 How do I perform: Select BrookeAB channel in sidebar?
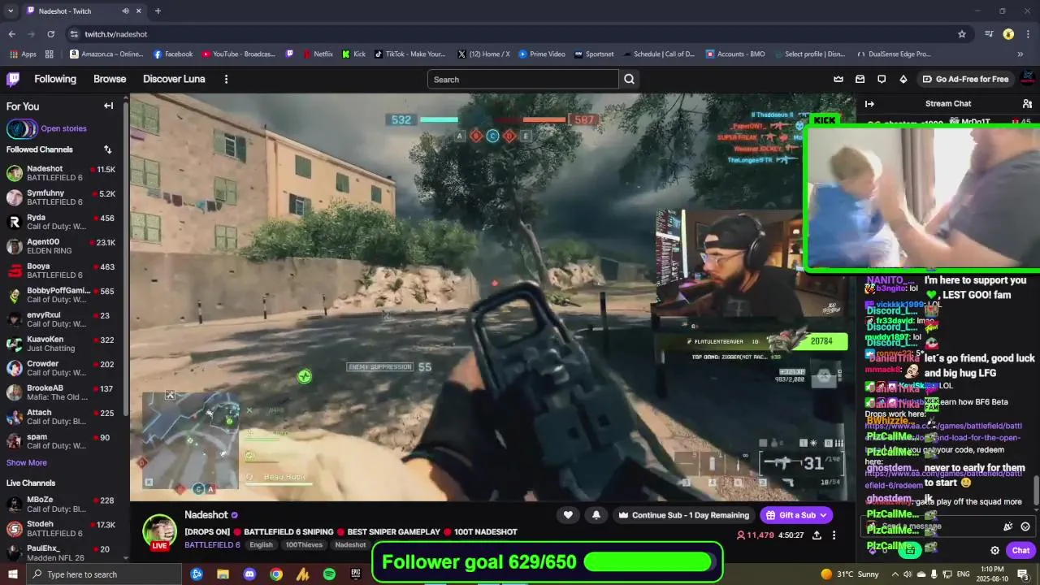63,392
